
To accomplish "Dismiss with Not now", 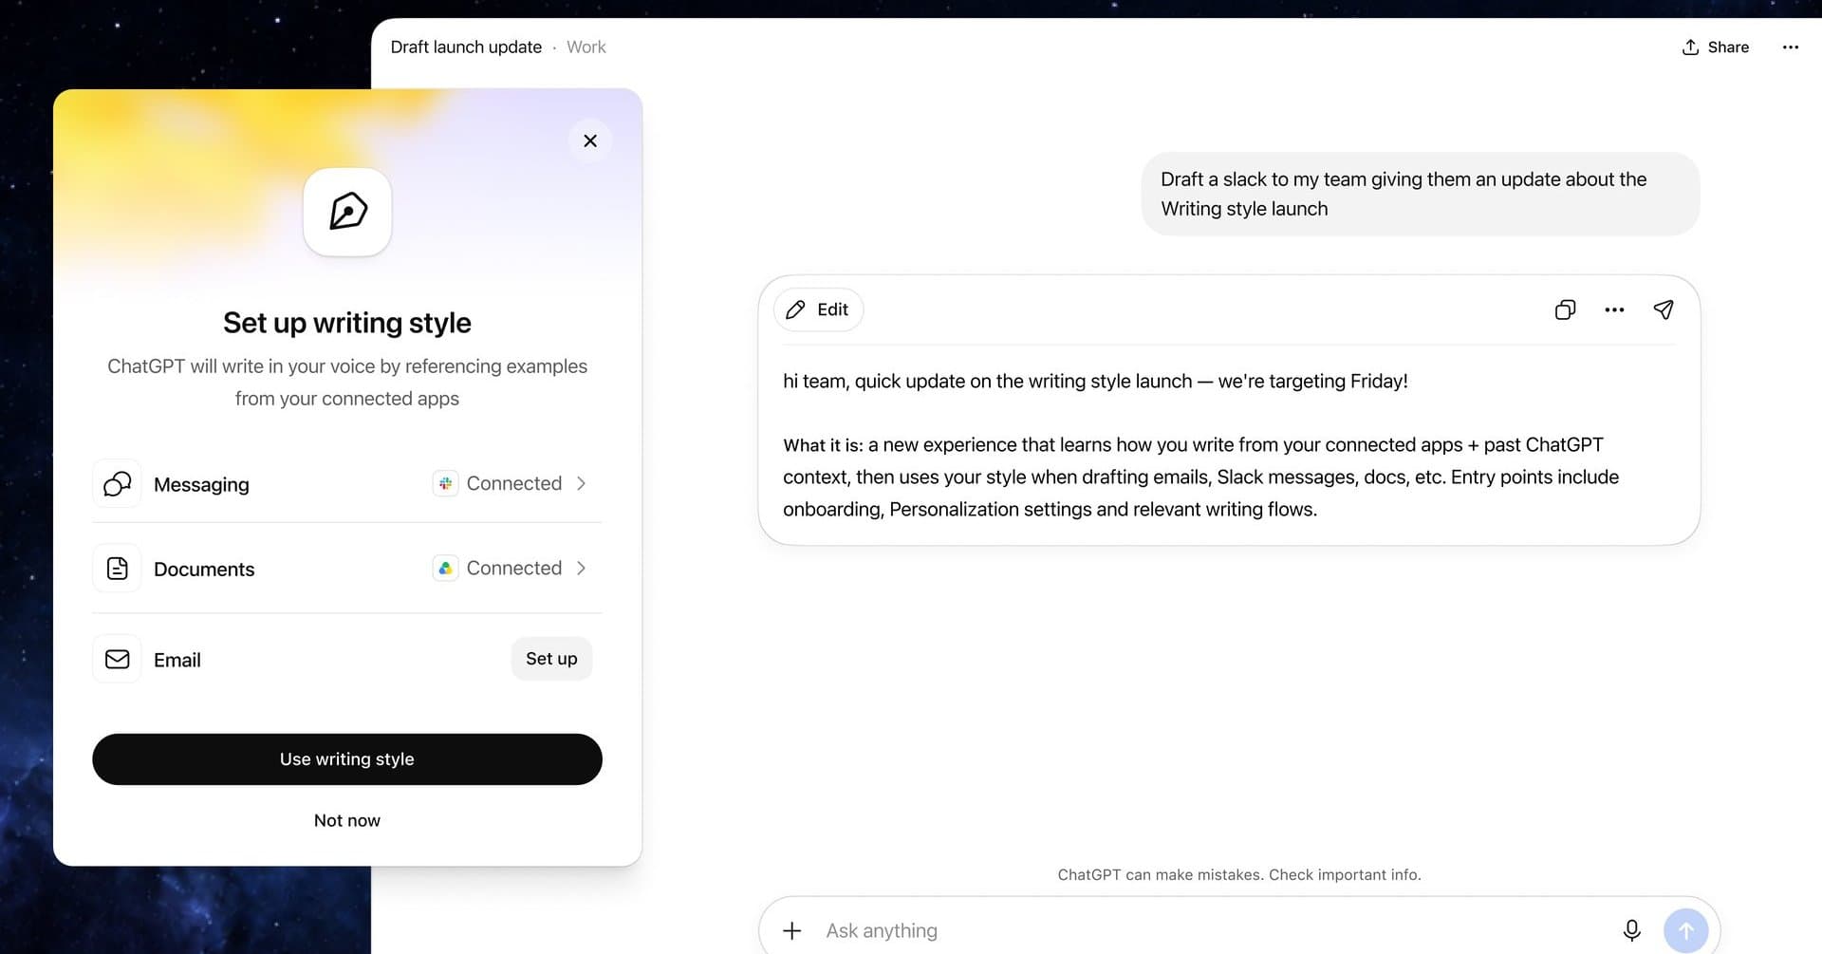I will 347,820.
